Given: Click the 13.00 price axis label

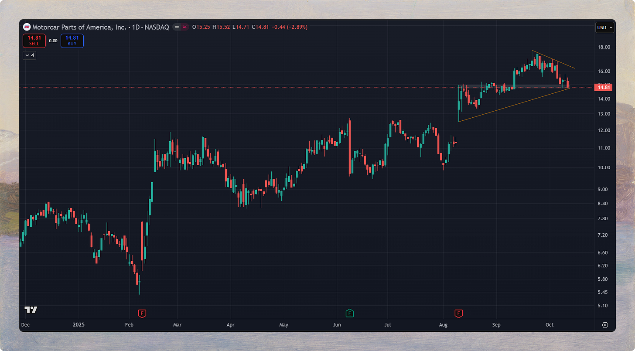Looking at the screenshot, I should 604,114.
